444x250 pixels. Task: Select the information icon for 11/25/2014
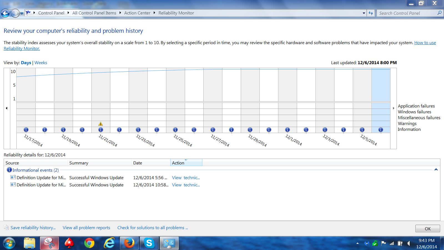click(x=175, y=130)
